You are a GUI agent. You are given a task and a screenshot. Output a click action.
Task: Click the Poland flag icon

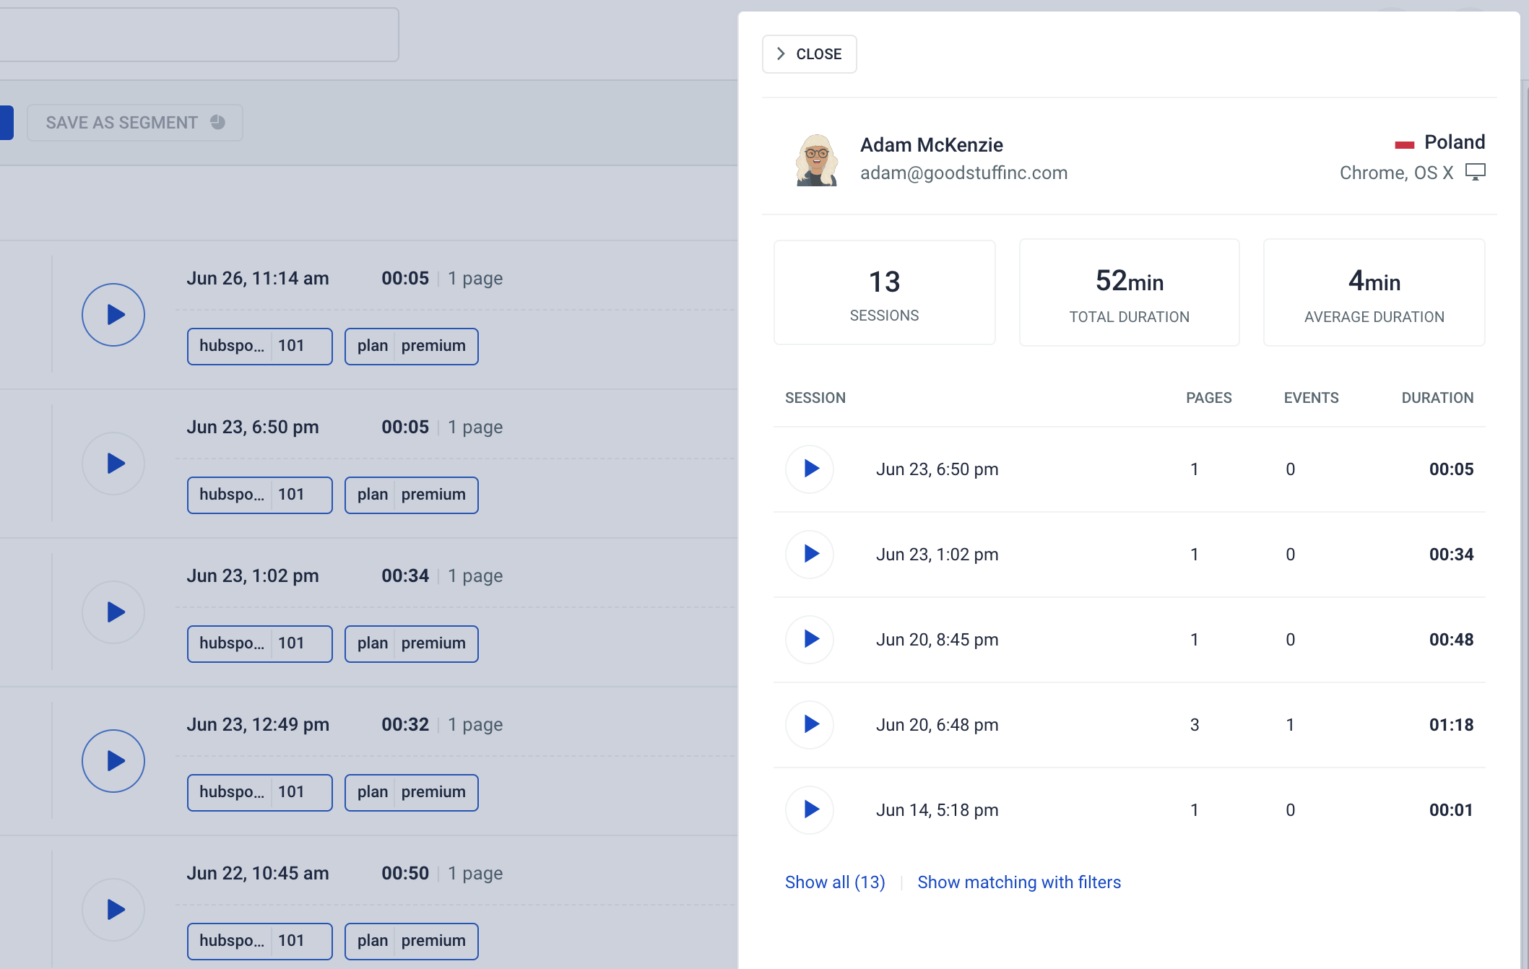(x=1404, y=144)
